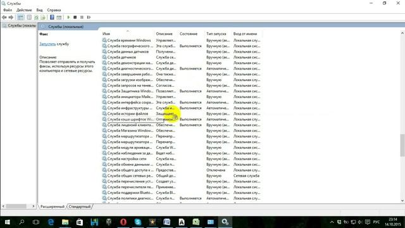Screen dimensions: 405x228
Task: Click the Export list toolbar icon
Action: [43, 17]
